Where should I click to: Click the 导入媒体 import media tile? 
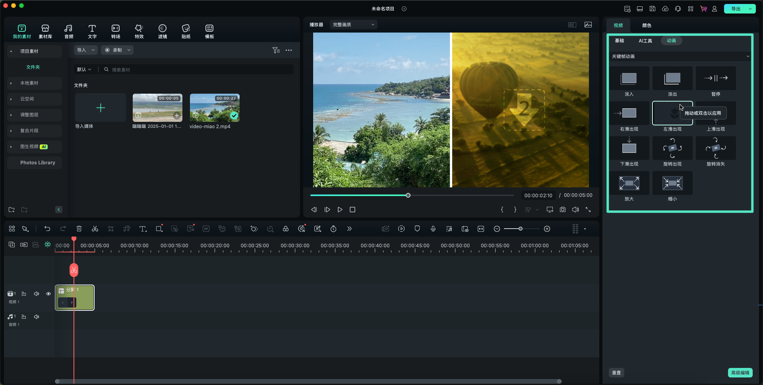point(101,108)
